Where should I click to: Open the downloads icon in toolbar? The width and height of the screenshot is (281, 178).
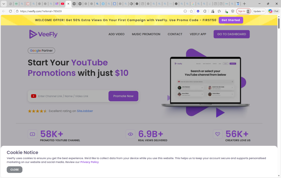point(226,11)
